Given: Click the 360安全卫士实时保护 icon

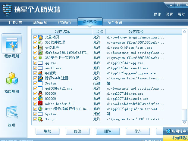Looking at the screenshot, I should [x=40, y=58].
